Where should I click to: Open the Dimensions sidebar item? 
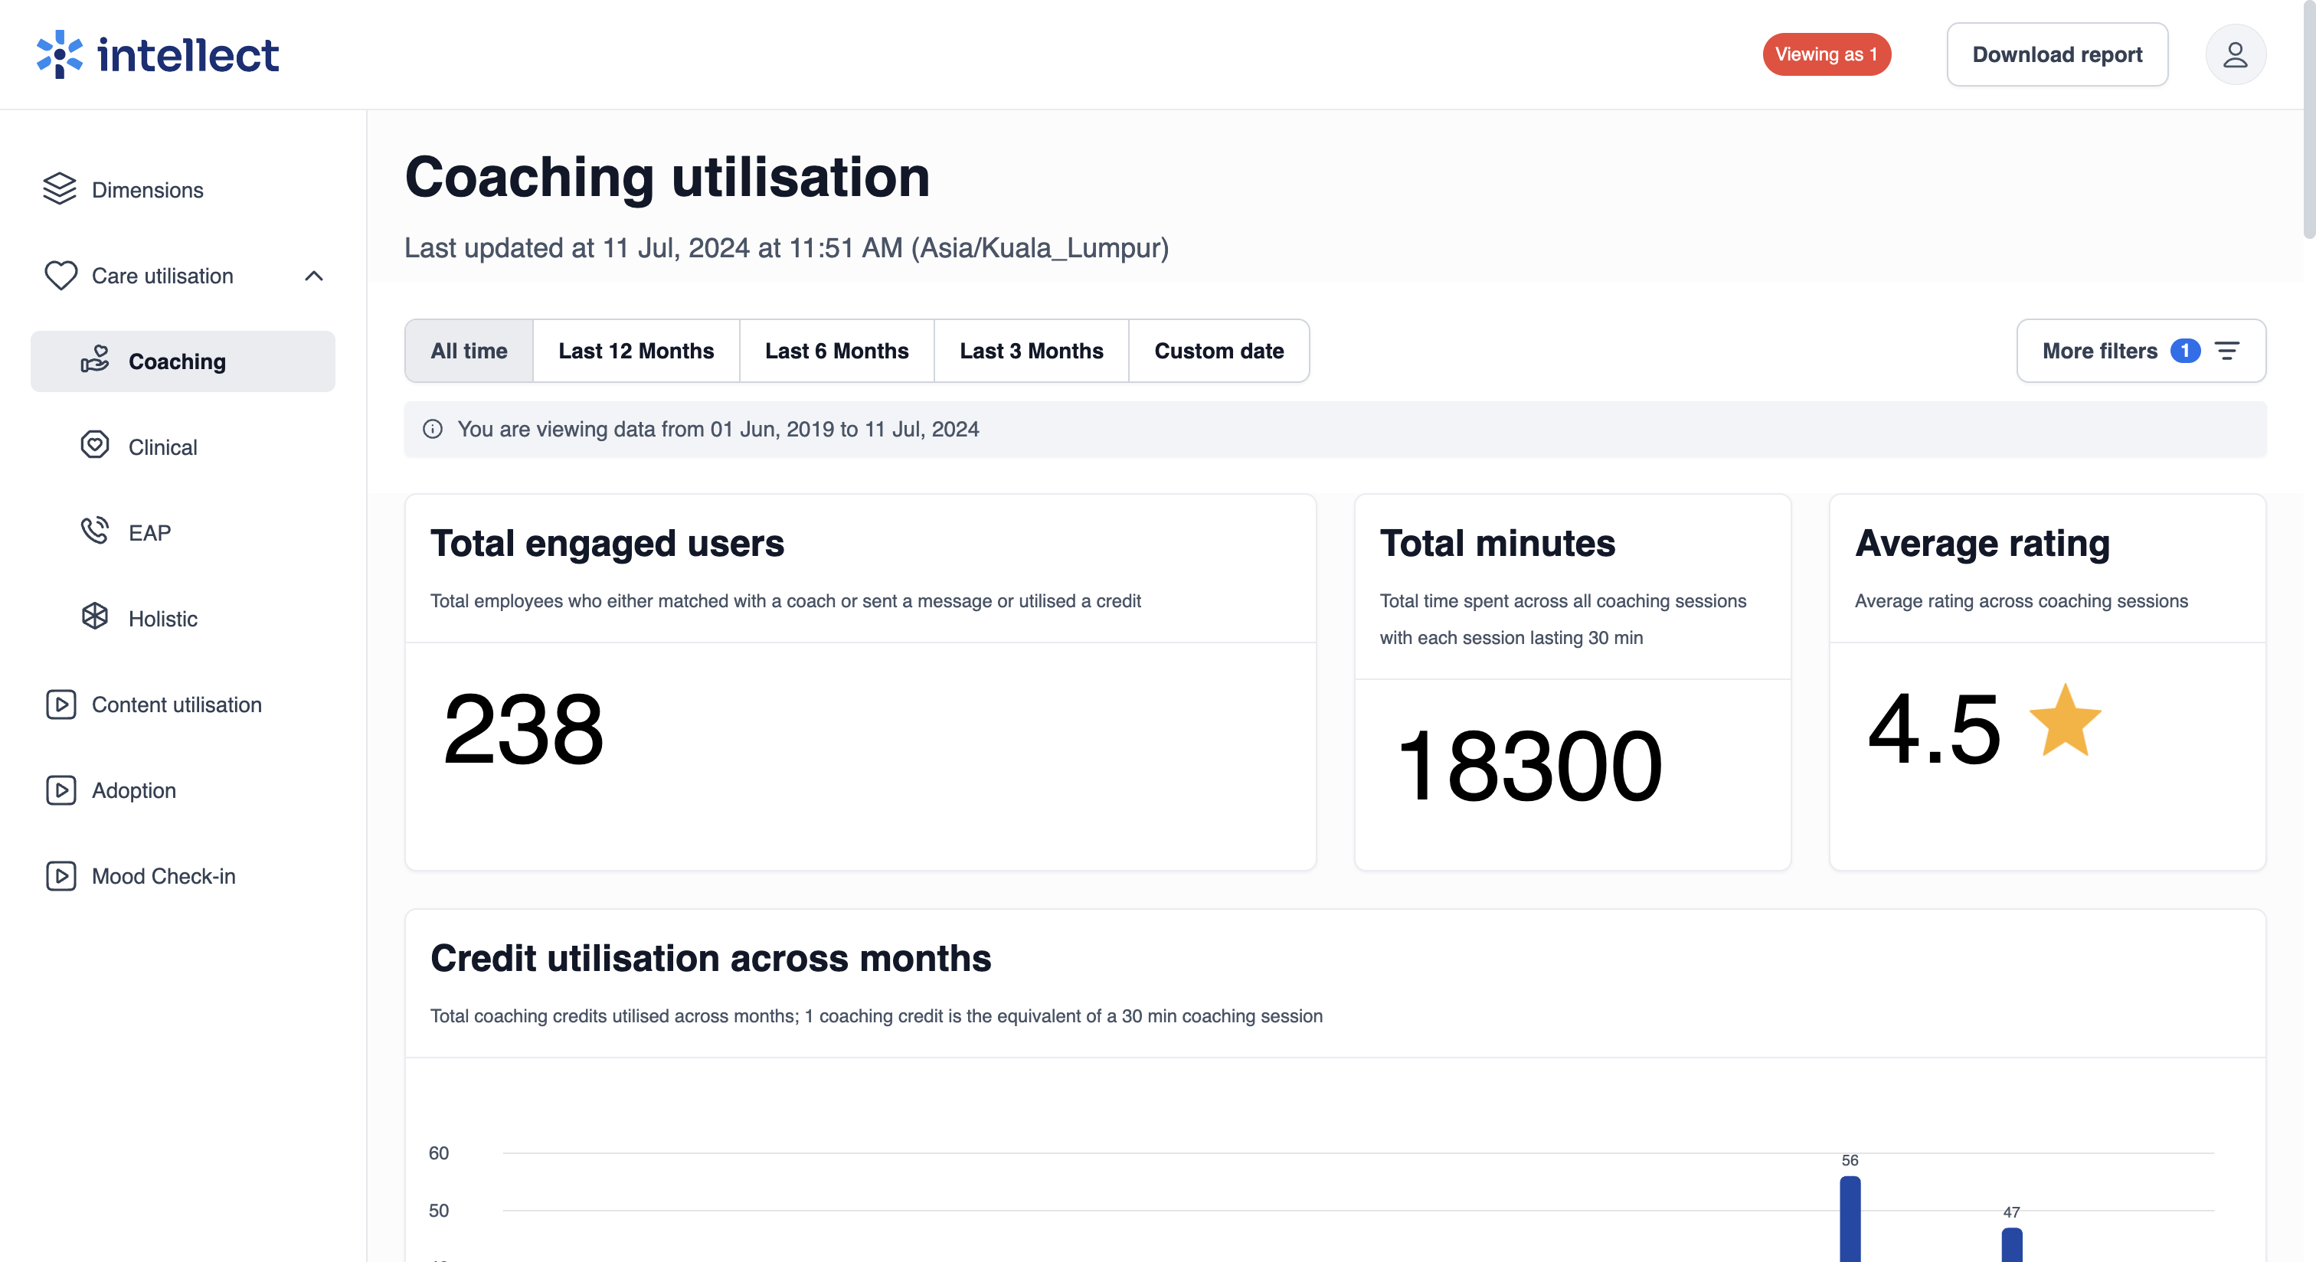pyautogui.click(x=182, y=190)
